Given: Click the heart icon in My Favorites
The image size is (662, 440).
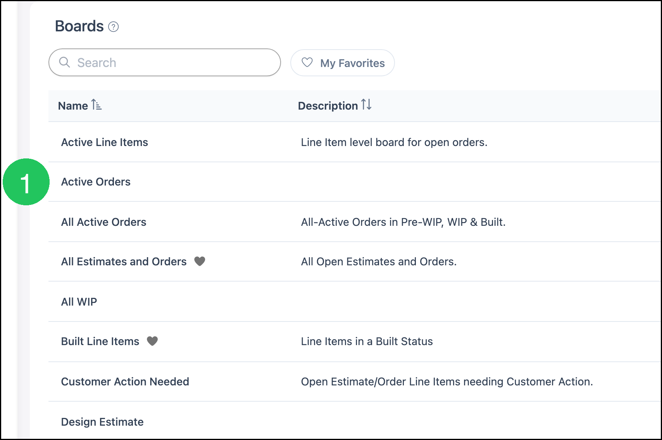Looking at the screenshot, I should 307,62.
